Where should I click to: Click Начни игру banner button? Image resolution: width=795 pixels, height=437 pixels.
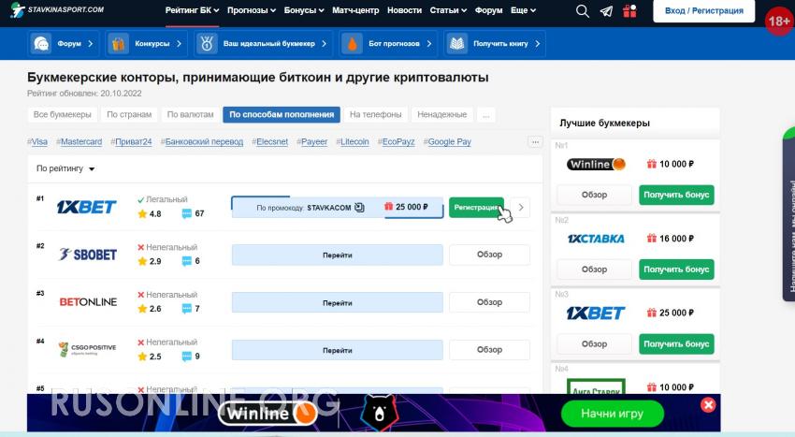coord(612,414)
